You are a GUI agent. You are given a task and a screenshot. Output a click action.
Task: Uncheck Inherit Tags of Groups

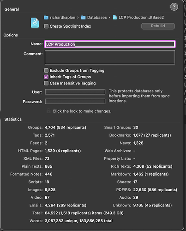46,77
